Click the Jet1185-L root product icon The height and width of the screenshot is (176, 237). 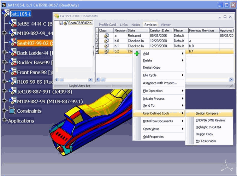click(x=5, y=13)
